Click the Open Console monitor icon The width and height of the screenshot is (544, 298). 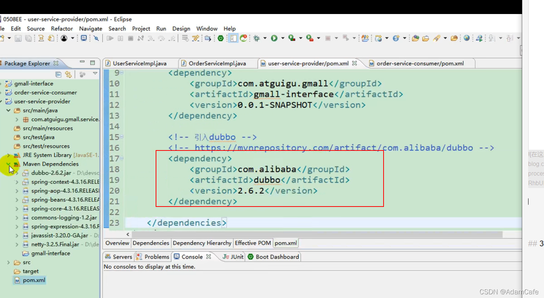(x=84, y=38)
